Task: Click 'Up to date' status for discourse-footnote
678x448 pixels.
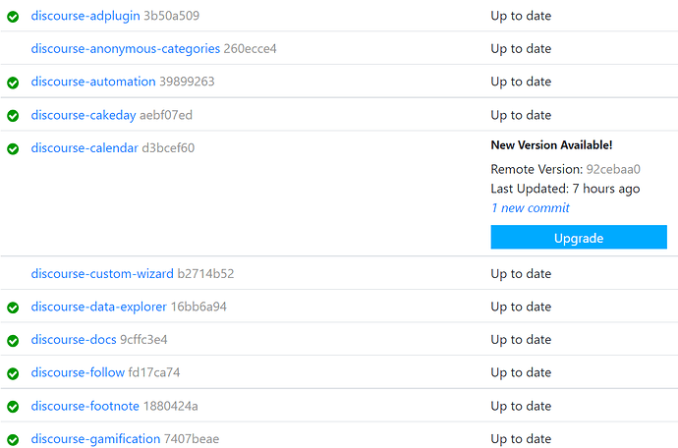Action: 521,406
